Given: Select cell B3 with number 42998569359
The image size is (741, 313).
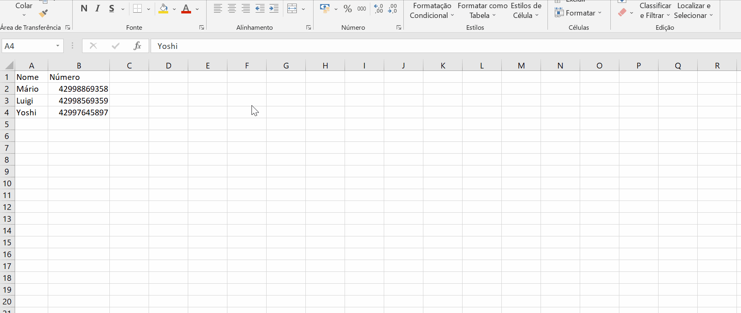Looking at the screenshot, I should click(79, 101).
